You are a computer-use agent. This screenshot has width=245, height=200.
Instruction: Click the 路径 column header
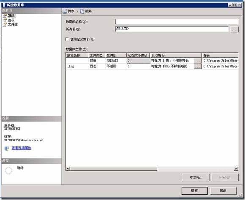(220, 55)
